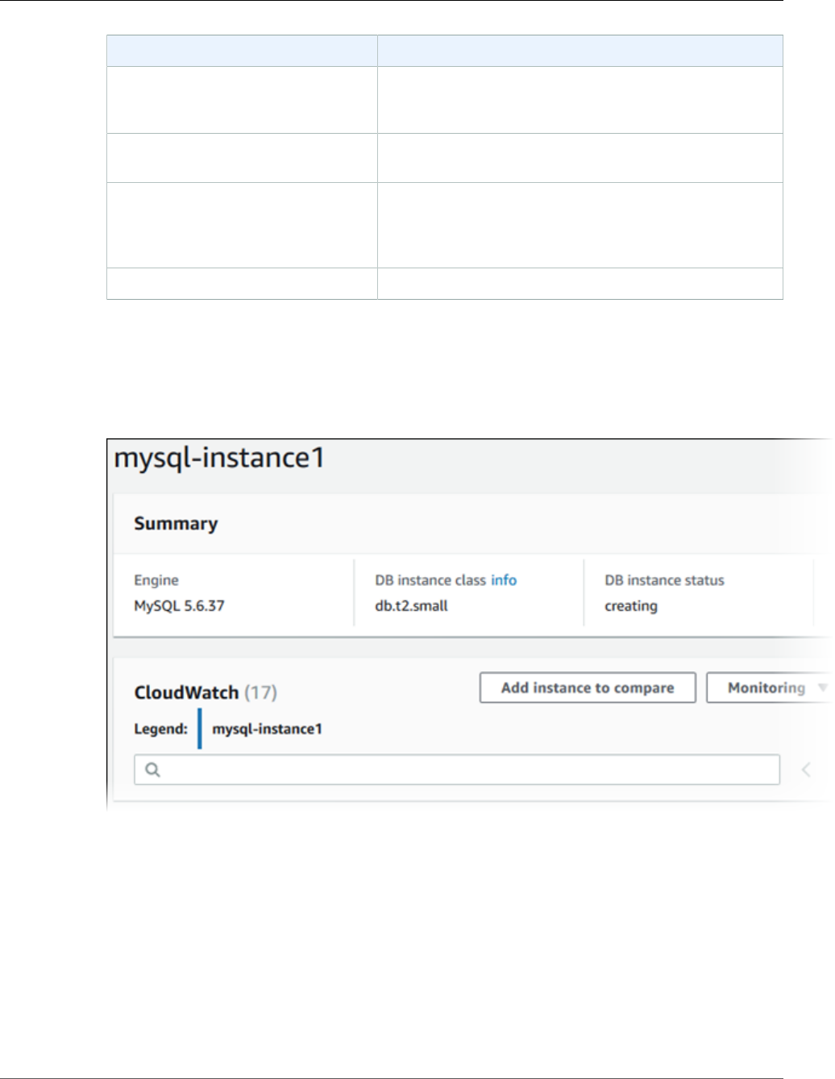Click the blue legend color bar
Image resolution: width=835 pixels, height=1079 pixels.
[x=200, y=728]
